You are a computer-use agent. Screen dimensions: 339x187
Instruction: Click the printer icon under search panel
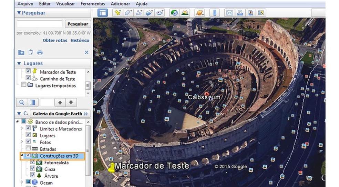coord(40,52)
